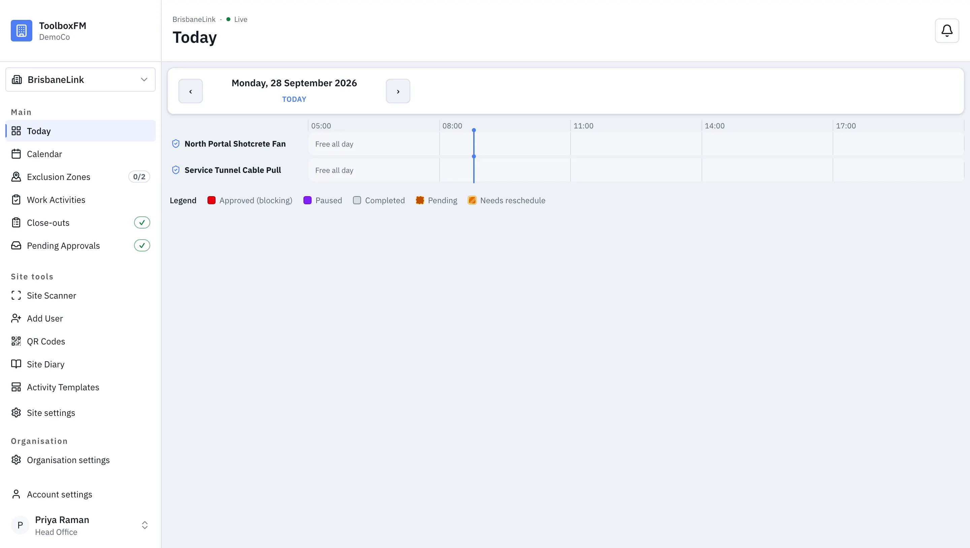Click the Close-outs clipboard list icon
The height and width of the screenshot is (548, 970).
click(16, 223)
